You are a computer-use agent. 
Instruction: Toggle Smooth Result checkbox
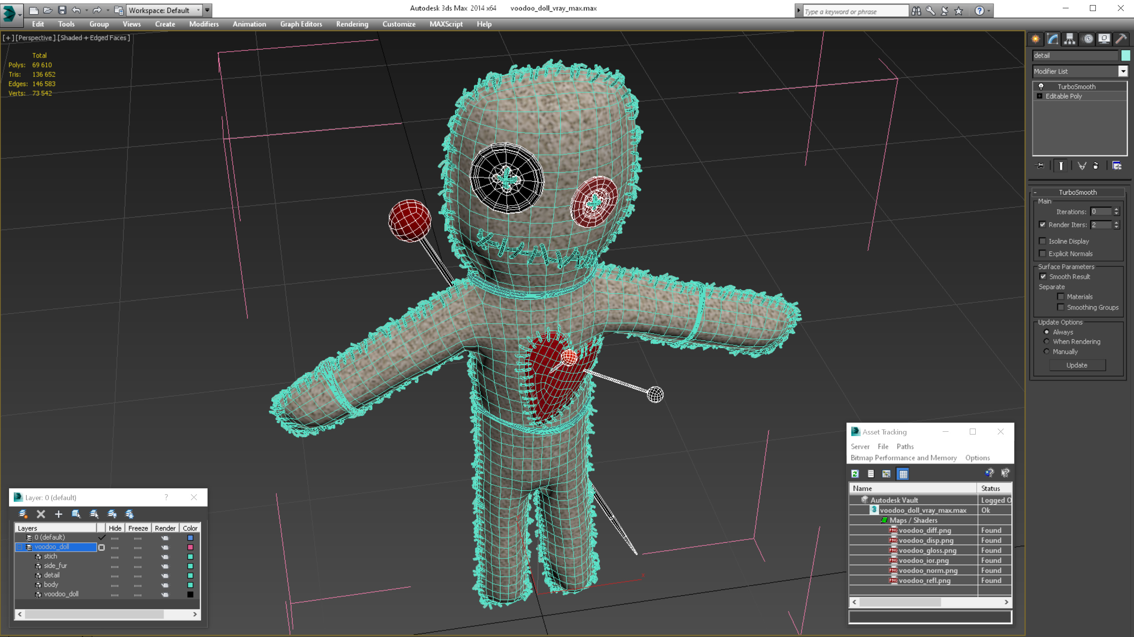pos(1043,276)
